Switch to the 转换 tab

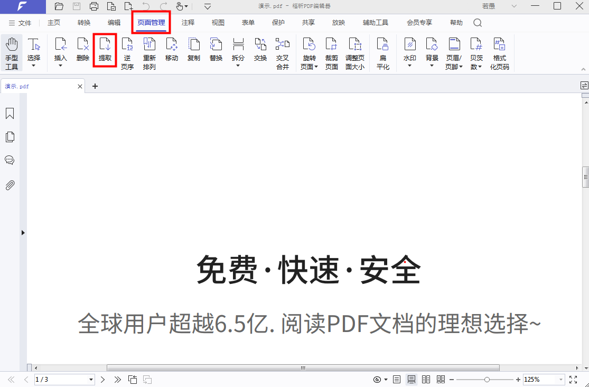(x=84, y=23)
